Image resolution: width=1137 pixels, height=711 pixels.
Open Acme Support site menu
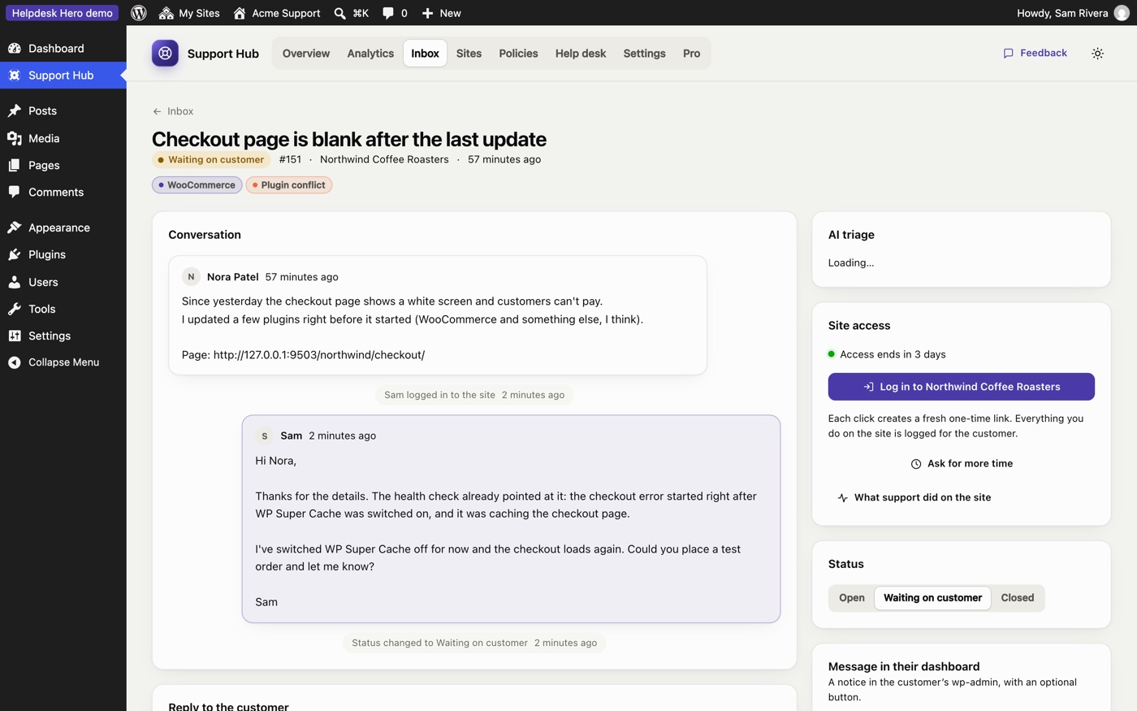point(277,13)
